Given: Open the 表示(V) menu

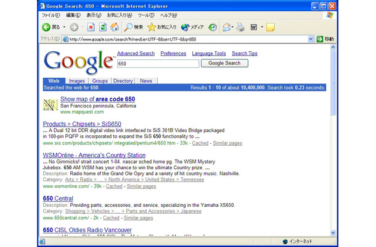Looking at the screenshot, I should pyautogui.click(x=94, y=15).
